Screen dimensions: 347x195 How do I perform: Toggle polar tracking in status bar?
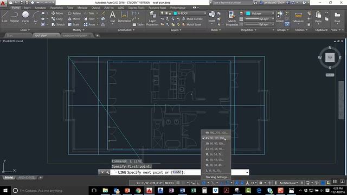tap(204, 183)
